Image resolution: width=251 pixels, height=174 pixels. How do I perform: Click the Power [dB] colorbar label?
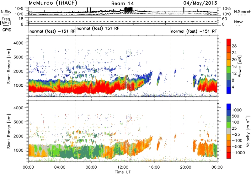(240, 66)
